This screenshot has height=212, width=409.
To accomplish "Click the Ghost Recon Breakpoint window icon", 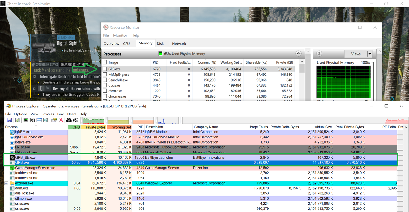I will [x=3, y=4].
